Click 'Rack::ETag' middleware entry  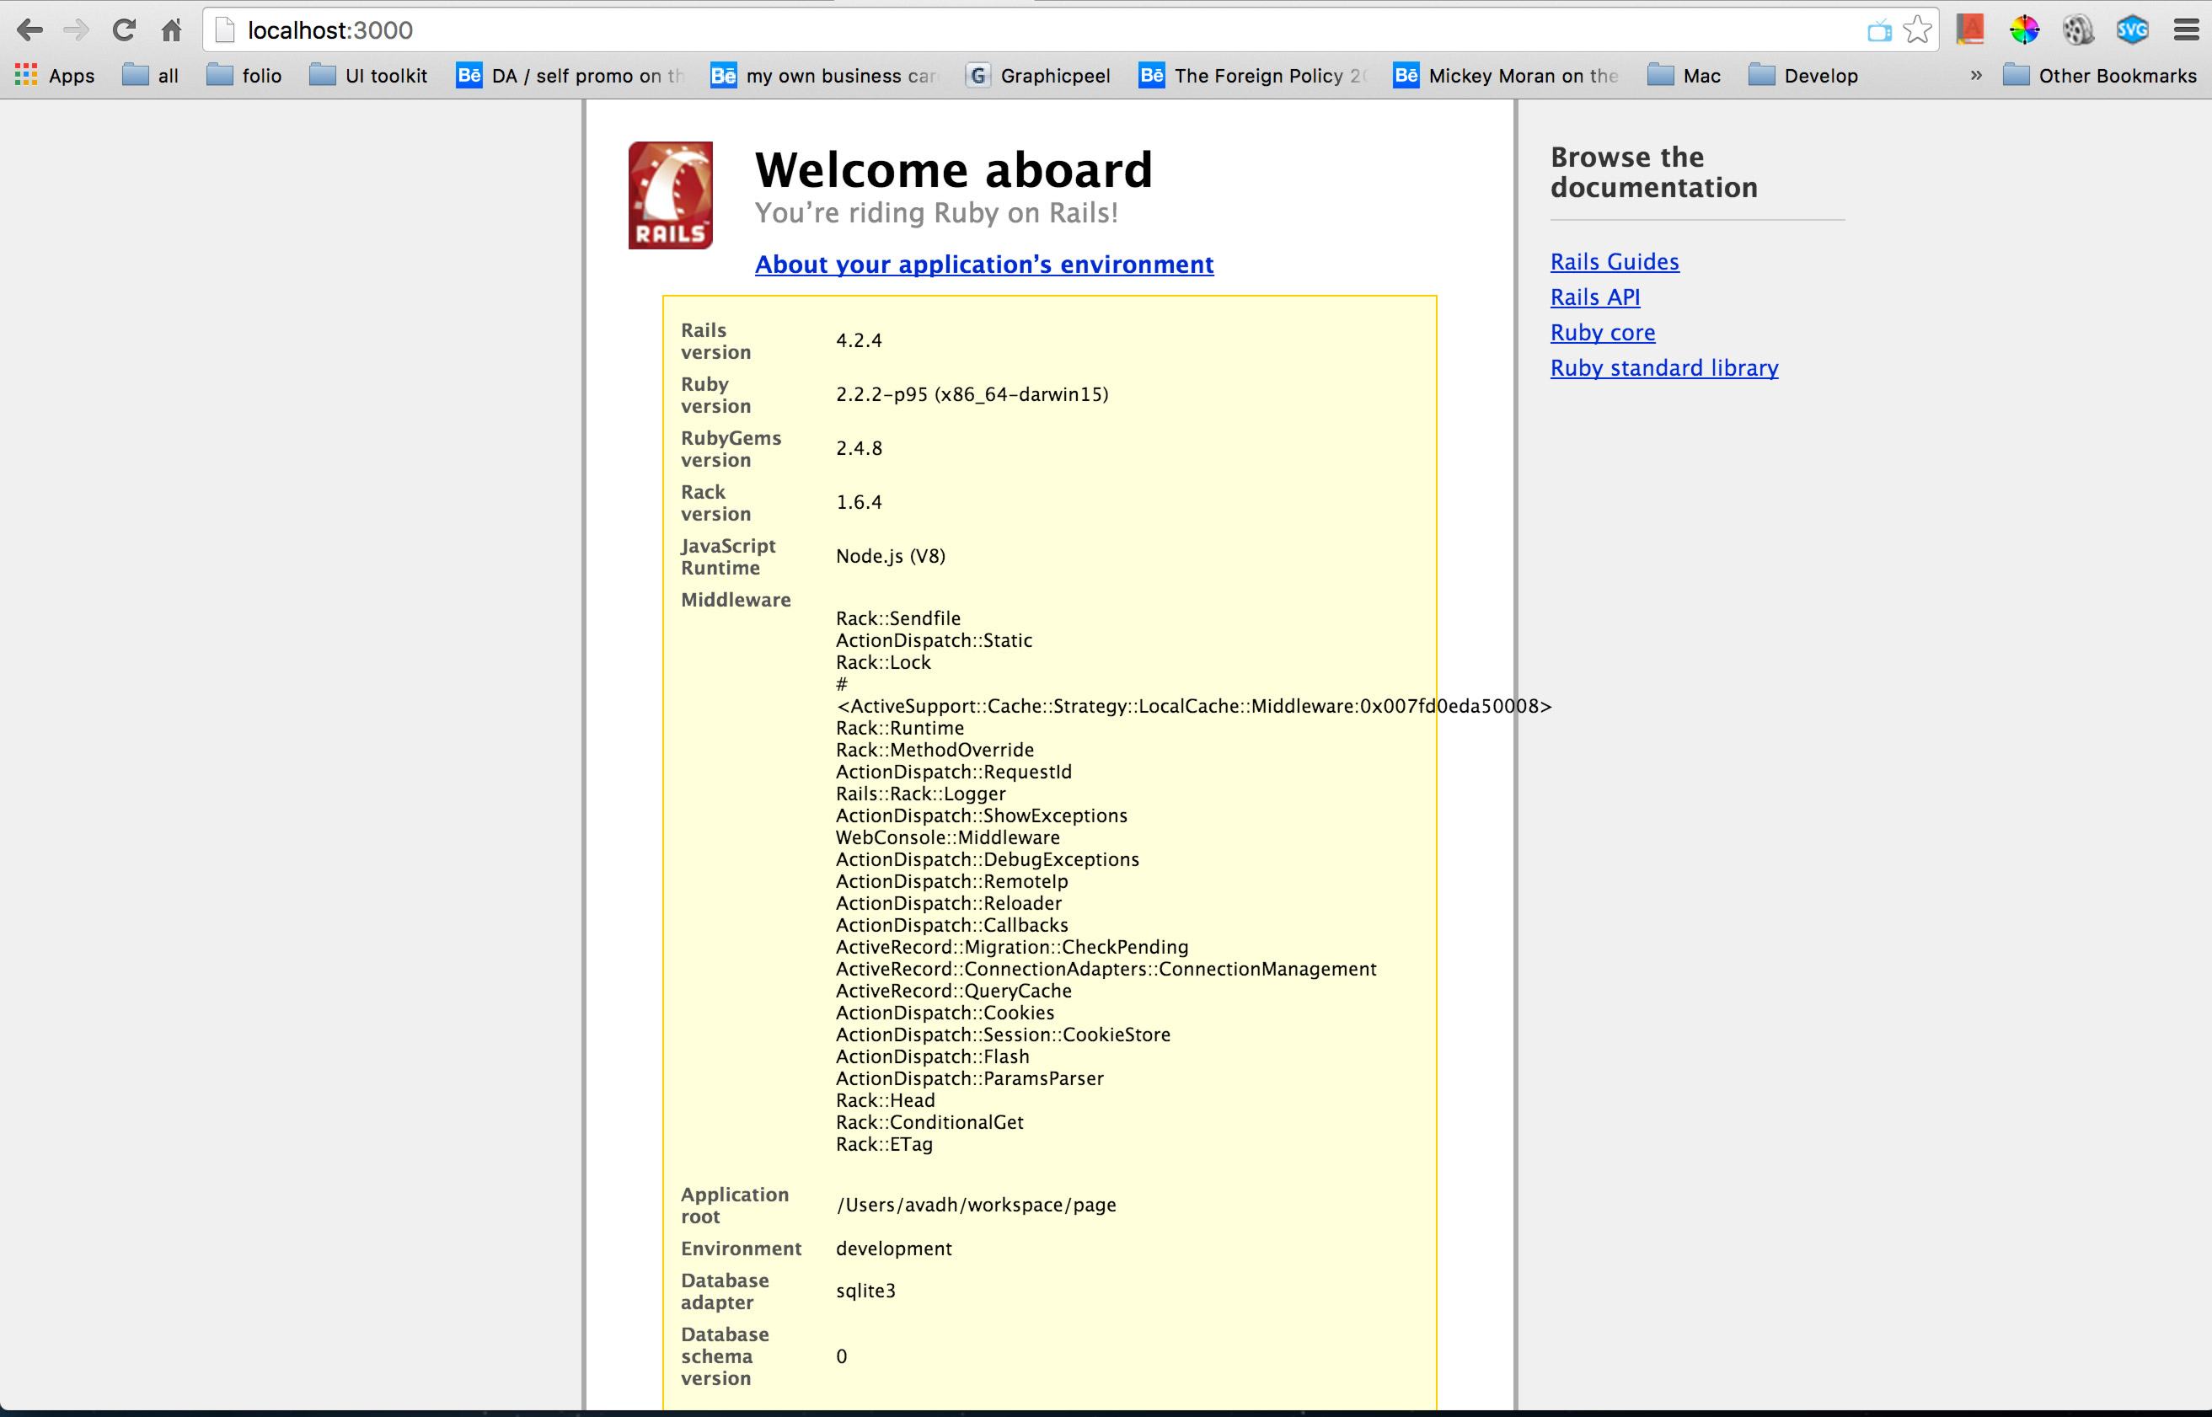pos(883,1145)
